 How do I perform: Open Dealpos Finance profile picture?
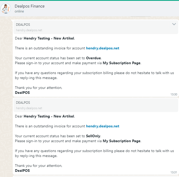[6, 8]
